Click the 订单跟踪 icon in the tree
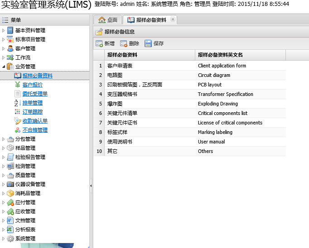The height and width of the screenshot is (248, 309). (18, 112)
